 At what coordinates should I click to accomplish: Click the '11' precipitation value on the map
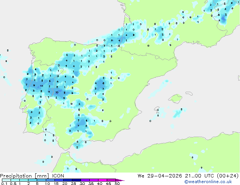42,86
